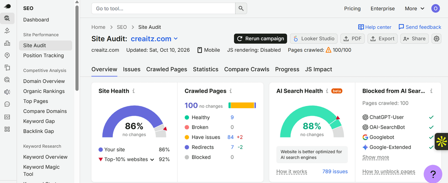The width and height of the screenshot is (448, 183).
Task: Click the sidebar vertical scrollbar
Action: [x=77, y=48]
